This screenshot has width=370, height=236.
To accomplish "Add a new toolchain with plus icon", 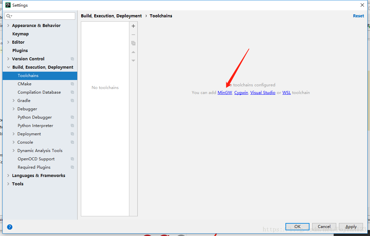I will coord(133,26).
